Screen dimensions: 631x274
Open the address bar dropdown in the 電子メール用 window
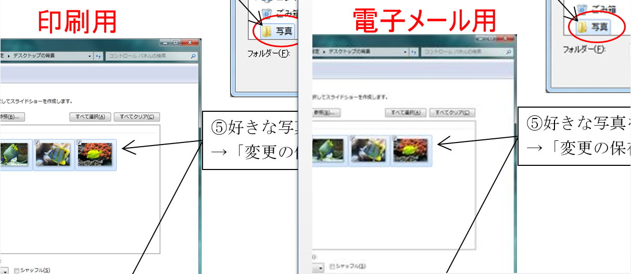[406, 53]
